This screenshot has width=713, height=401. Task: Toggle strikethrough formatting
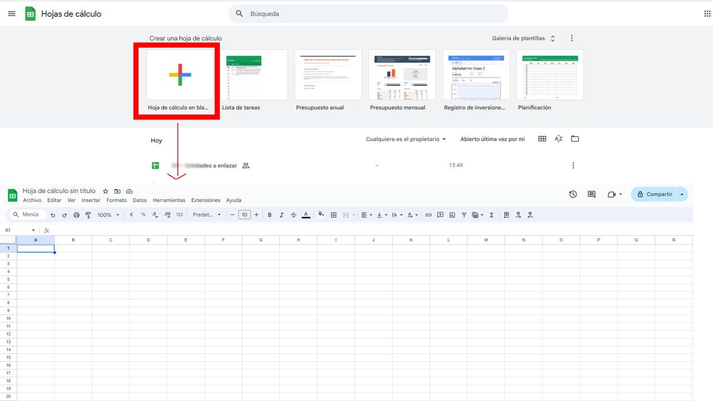coord(293,214)
